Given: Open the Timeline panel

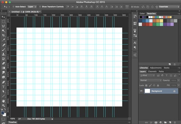Looking at the screenshot, I should tap(13, 122).
